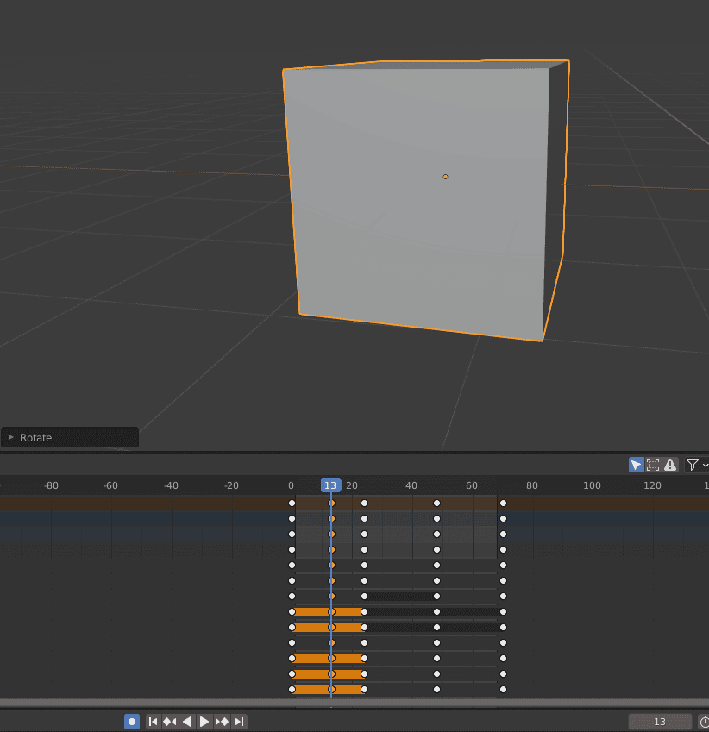Click the filter funnel icon
This screenshot has height=732, width=709.
(693, 465)
